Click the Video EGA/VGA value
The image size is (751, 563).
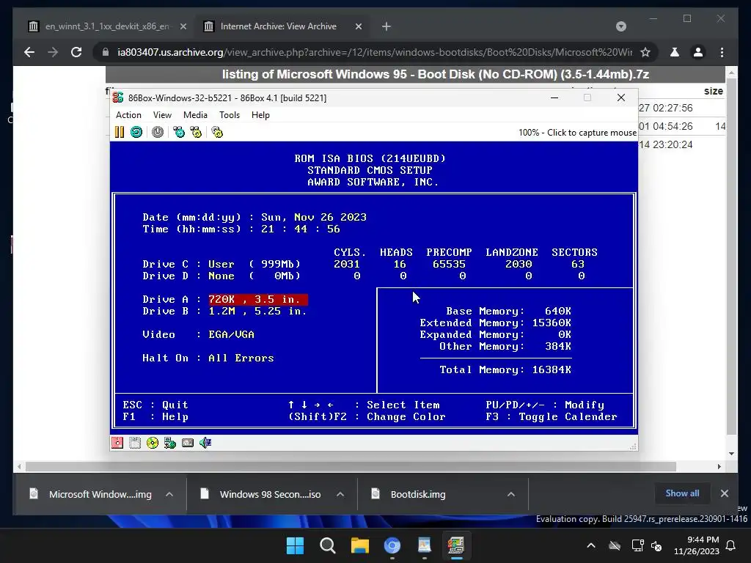[x=231, y=334]
